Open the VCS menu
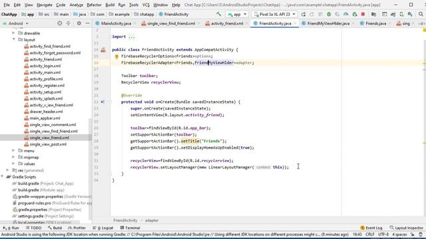 pyautogui.click(x=146, y=5)
